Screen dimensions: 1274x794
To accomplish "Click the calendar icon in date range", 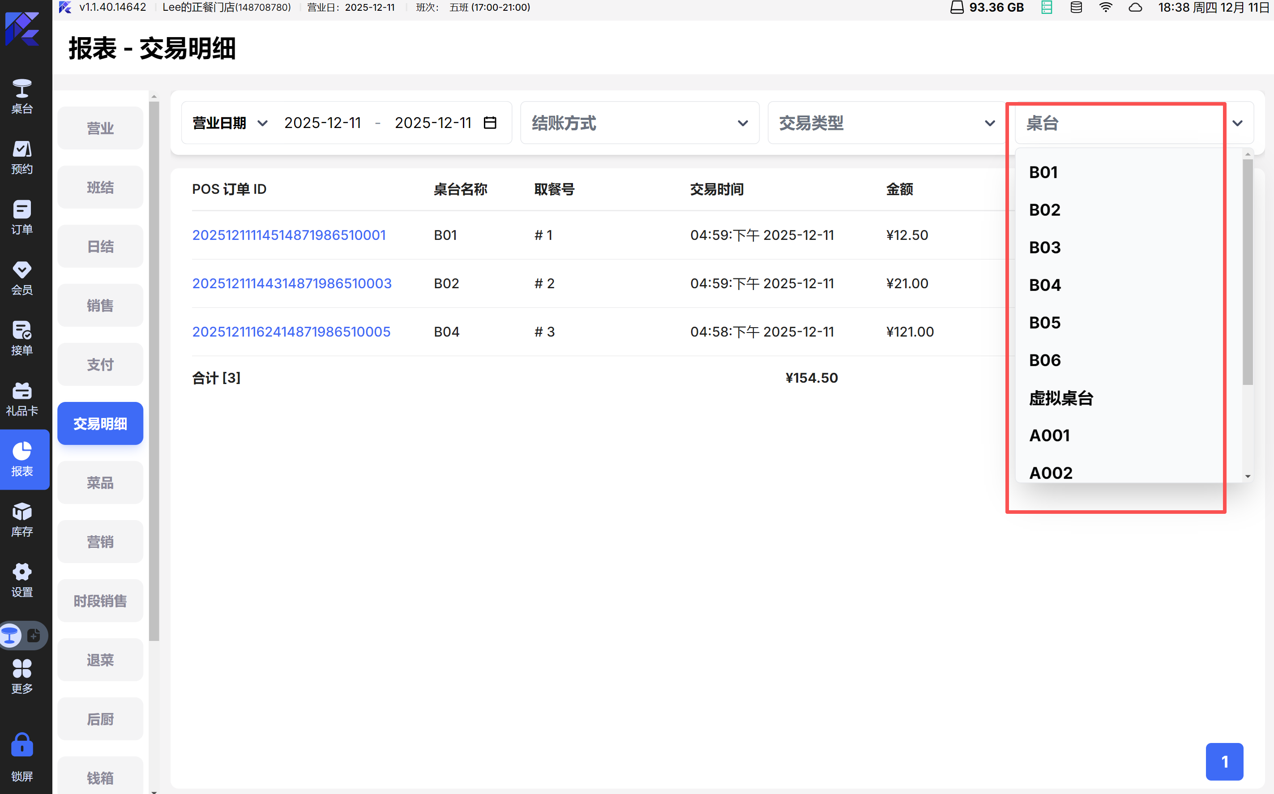I will [489, 123].
